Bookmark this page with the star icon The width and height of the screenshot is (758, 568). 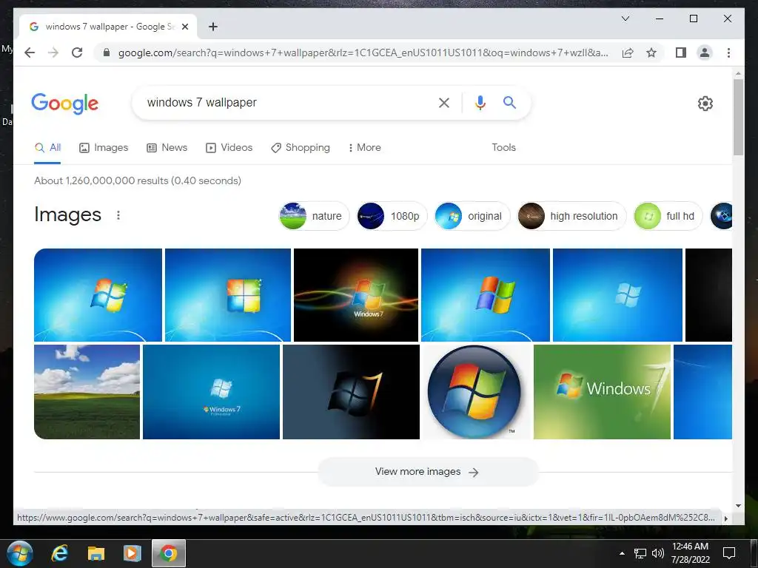[651, 53]
